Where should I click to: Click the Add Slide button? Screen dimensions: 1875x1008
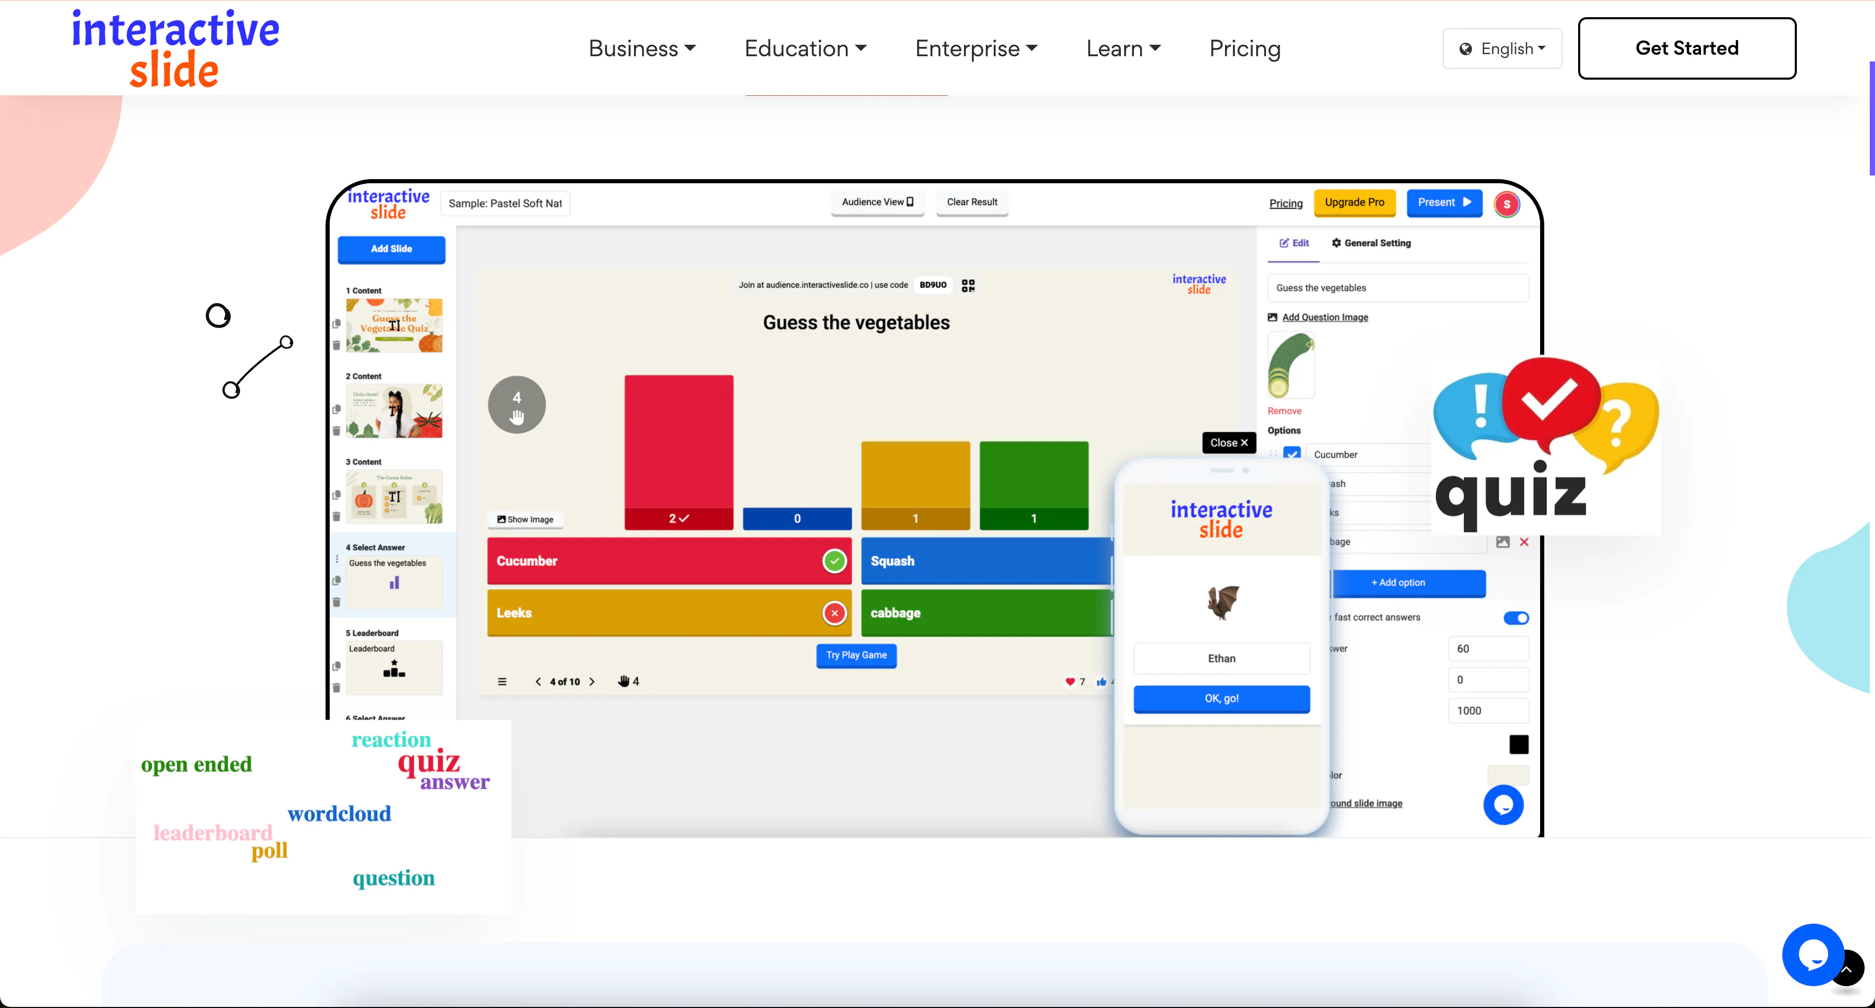point(392,249)
